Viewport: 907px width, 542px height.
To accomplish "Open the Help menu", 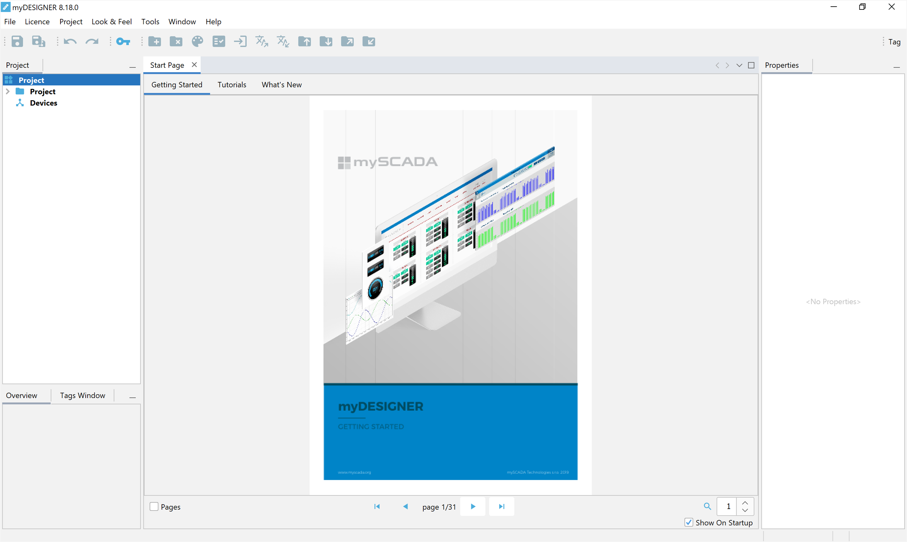I will tap(214, 21).
